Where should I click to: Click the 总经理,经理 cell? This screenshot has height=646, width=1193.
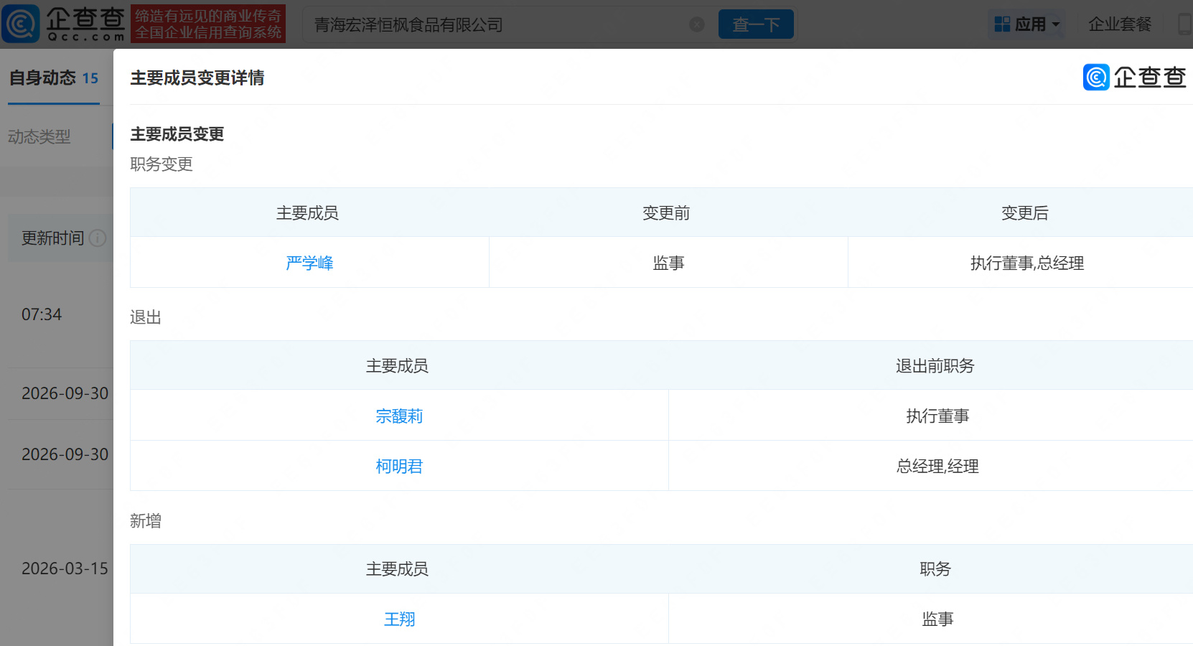(937, 466)
